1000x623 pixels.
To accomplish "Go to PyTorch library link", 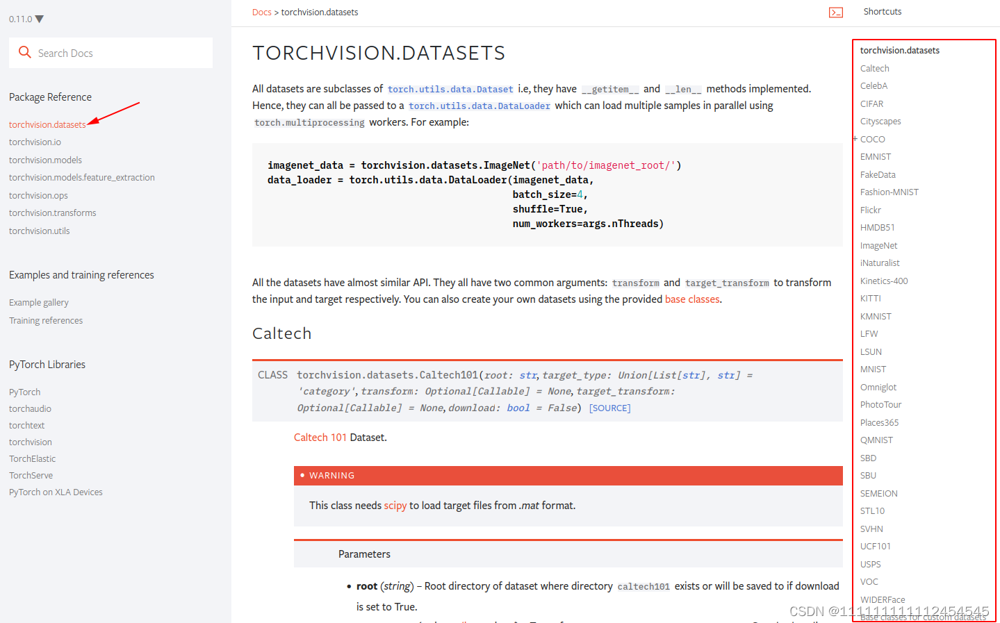I will (x=25, y=392).
